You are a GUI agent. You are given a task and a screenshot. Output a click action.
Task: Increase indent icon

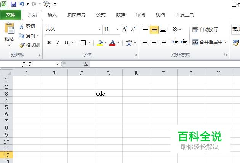pos(184,42)
